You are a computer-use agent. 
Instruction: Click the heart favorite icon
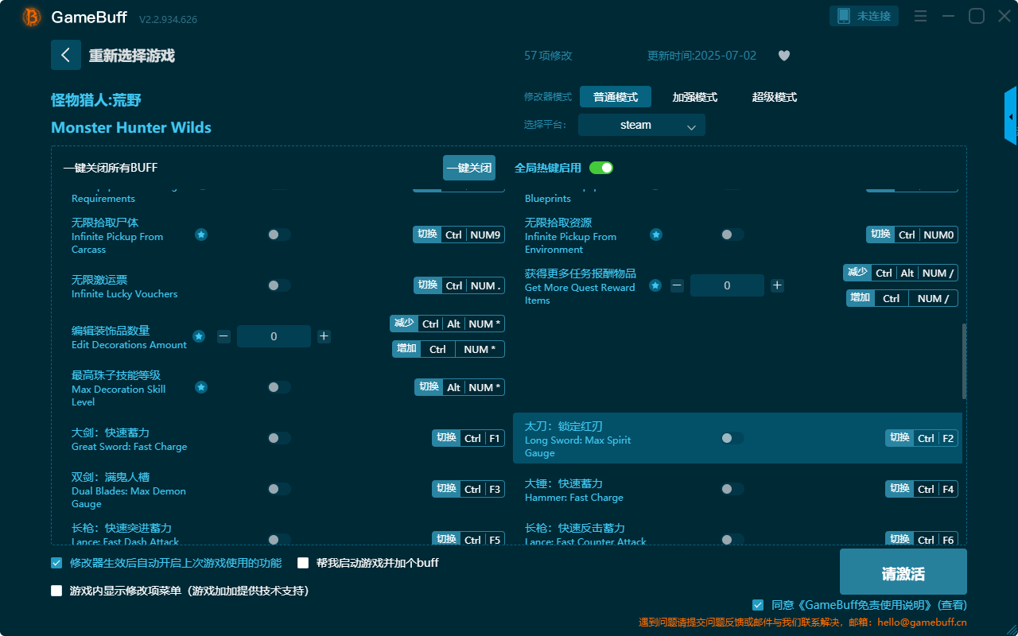pyautogui.click(x=784, y=56)
